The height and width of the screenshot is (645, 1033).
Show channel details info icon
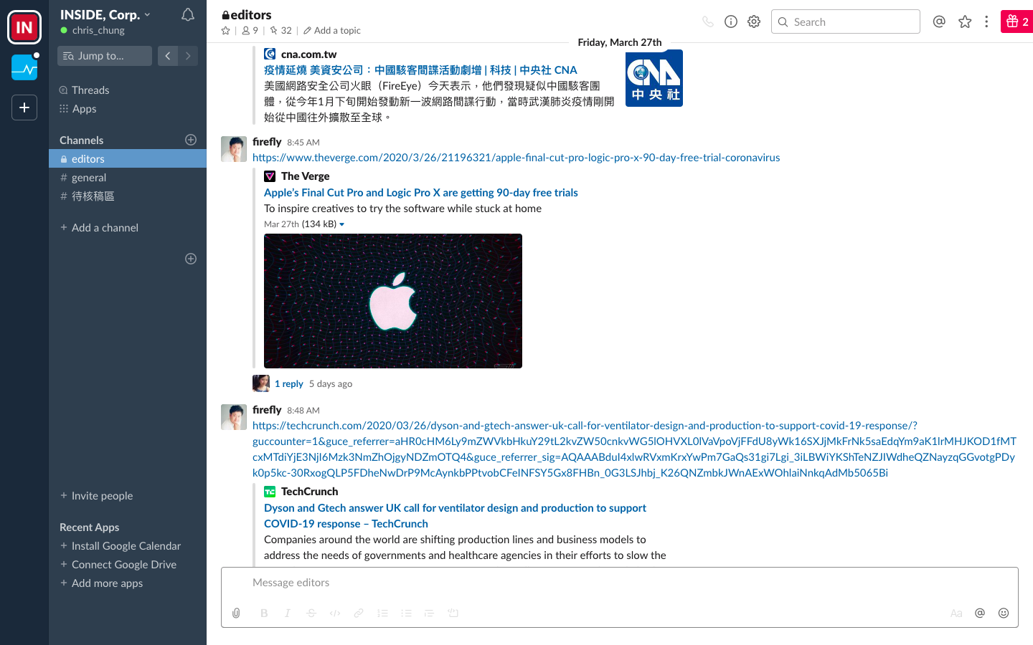click(x=731, y=21)
